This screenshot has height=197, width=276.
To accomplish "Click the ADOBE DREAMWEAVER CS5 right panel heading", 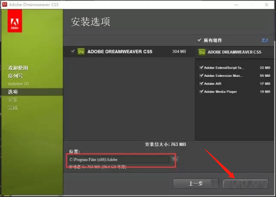I will (x=234, y=52).
